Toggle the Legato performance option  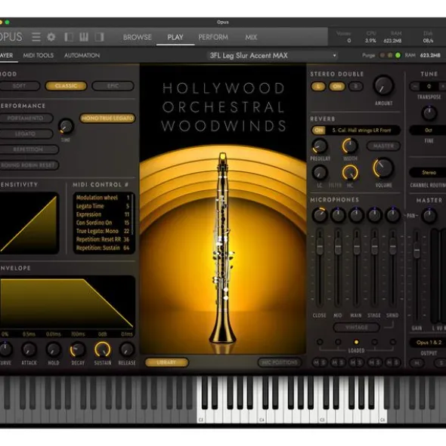[x=26, y=134]
